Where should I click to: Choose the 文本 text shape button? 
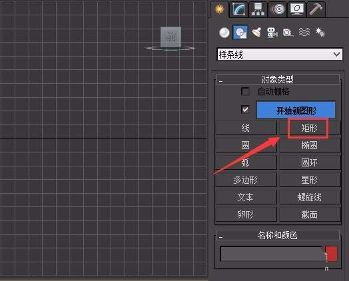[x=246, y=197]
